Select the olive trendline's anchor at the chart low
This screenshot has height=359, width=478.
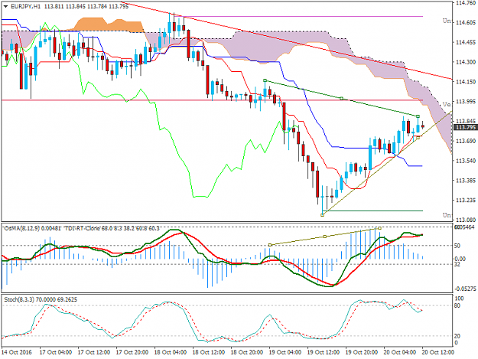pyautogui.click(x=322, y=215)
